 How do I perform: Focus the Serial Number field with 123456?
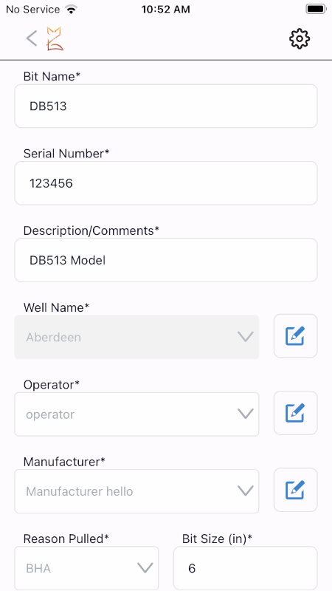click(x=166, y=183)
